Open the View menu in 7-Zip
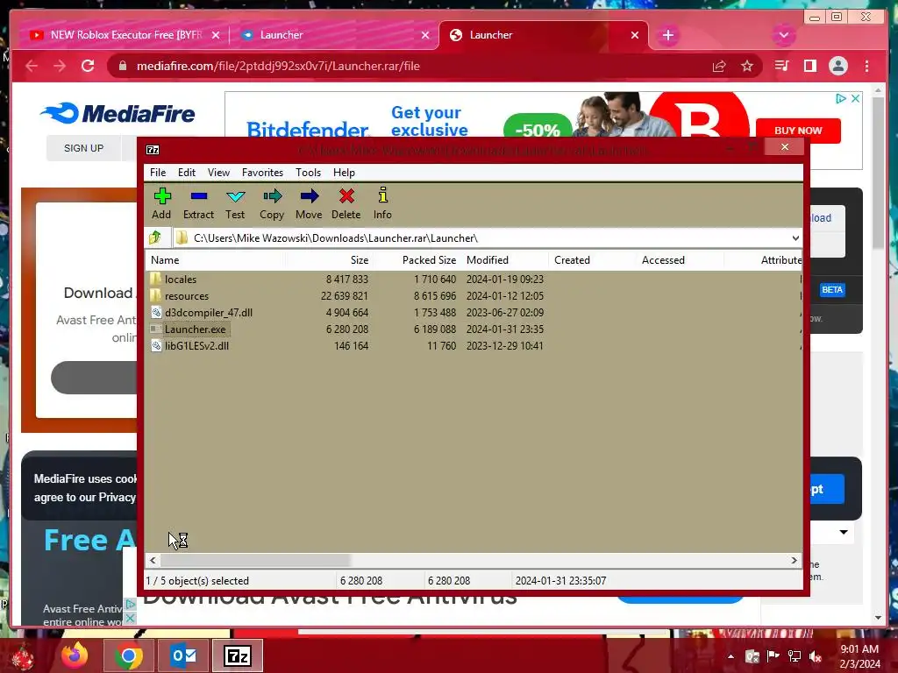 click(218, 173)
